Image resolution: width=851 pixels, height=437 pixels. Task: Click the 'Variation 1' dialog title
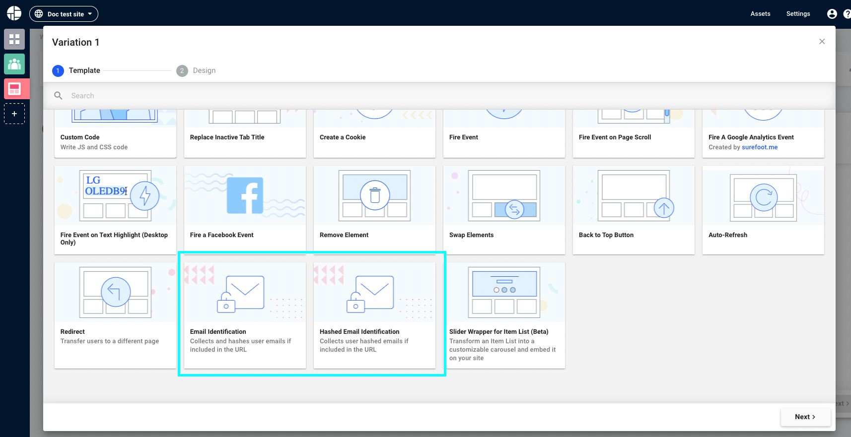[x=75, y=42]
